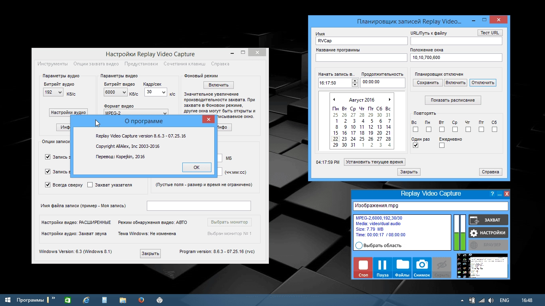Viewport: 545px width, 306px height.
Task: Open the green Store taskbar icon
Action: pos(68,300)
